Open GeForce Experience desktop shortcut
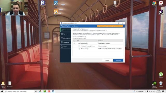The height and width of the screenshot is (93, 166). coord(154,85)
